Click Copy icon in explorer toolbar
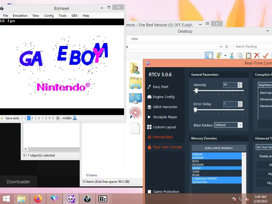The image size is (272, 204). tap(240, 56)
